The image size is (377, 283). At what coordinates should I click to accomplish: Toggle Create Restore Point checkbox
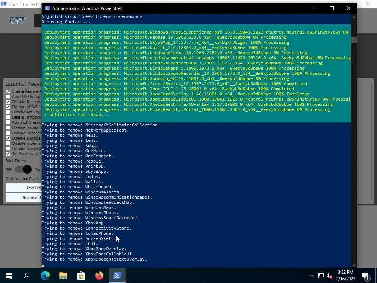click(8, 91)
